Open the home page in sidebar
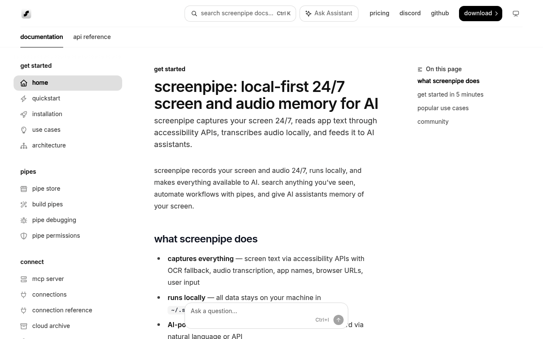543x339 pixels. [68, 83]
